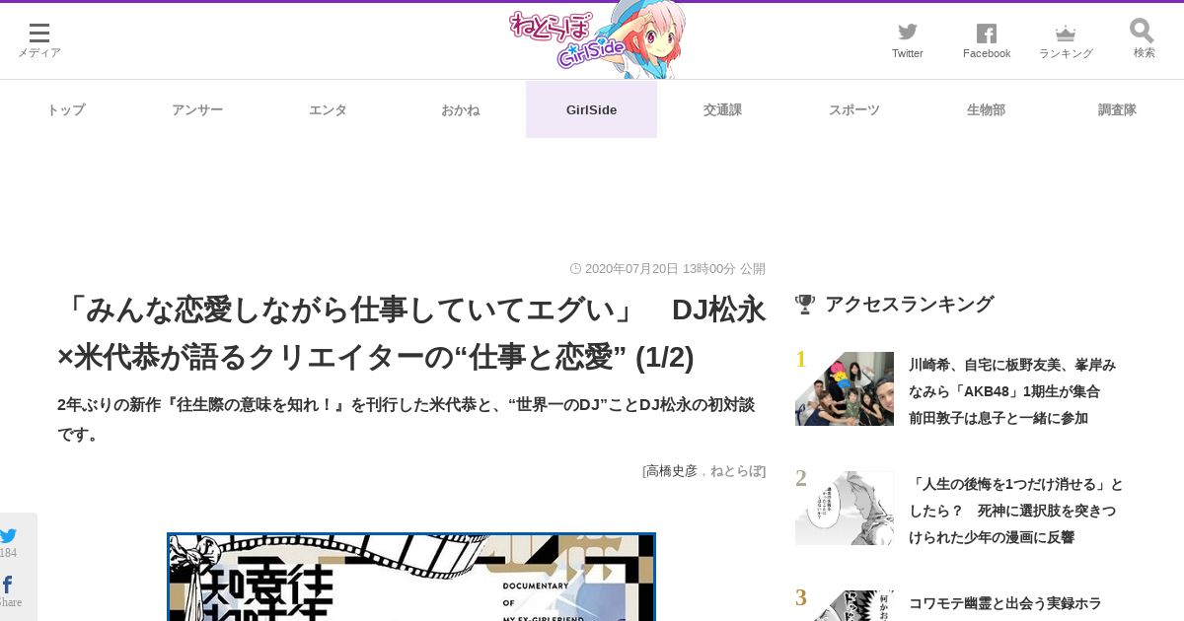
Task: Open the ねとらぼ byline link
Action: point(735,470)
